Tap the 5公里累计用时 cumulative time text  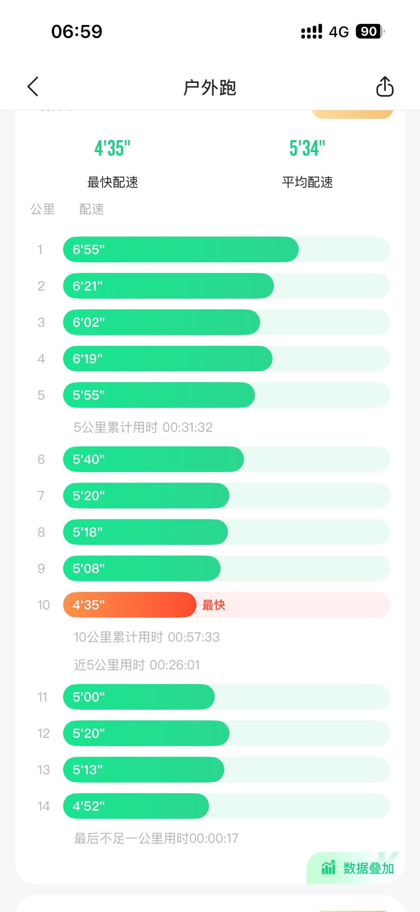tap(143, 427)
